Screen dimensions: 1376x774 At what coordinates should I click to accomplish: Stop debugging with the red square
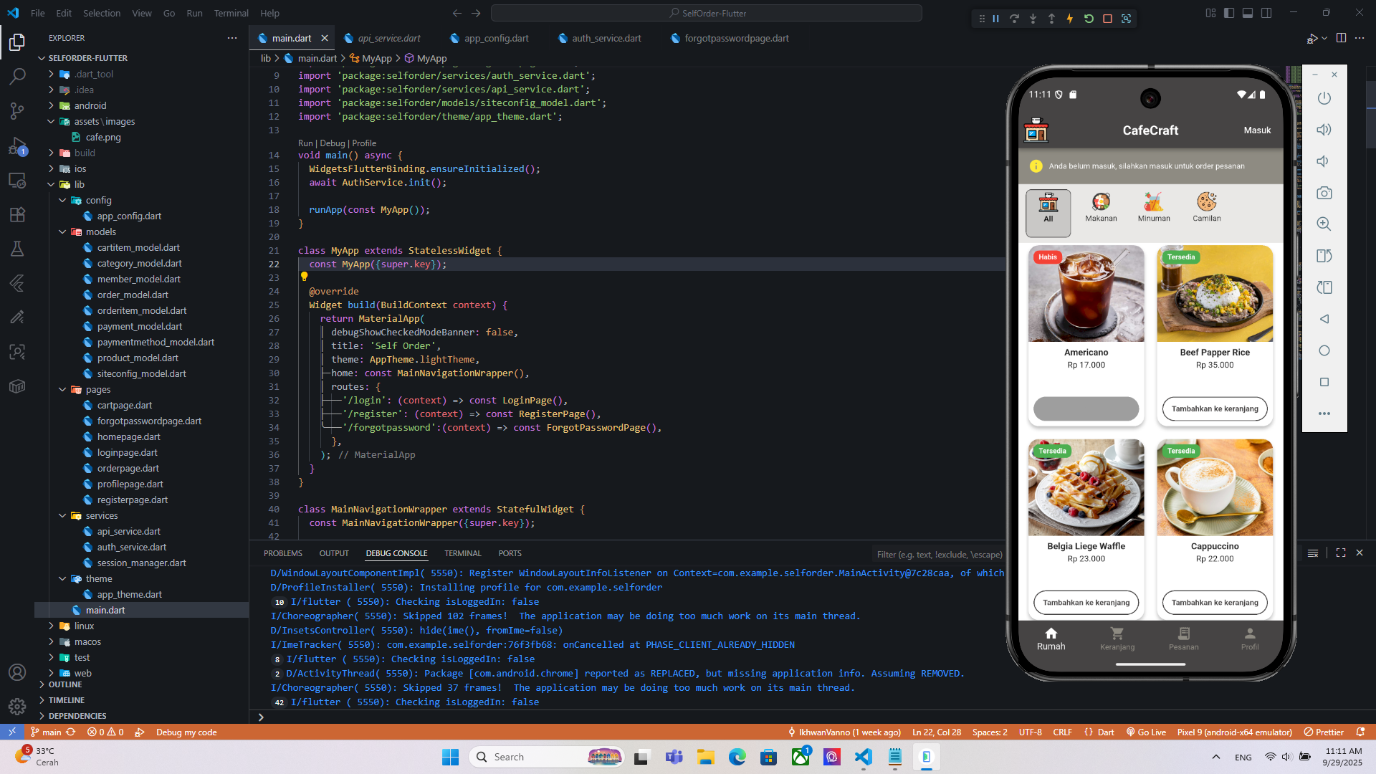point(1107,19)
